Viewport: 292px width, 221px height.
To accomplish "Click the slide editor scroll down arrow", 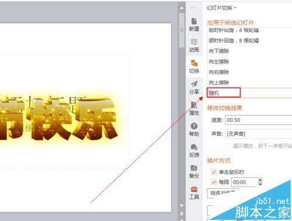I will point(182,205).
